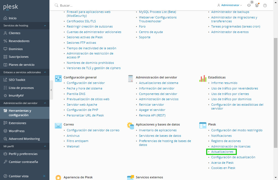Viewport: 278px width, 180px height.
Task: Collapse the sidebar with arrow handle
Action: click(51, 90)
